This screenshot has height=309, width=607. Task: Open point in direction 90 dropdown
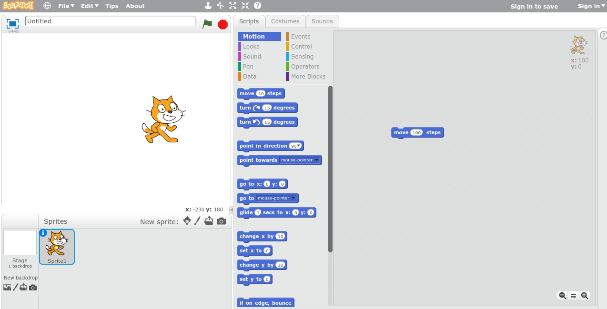point(300,146)
